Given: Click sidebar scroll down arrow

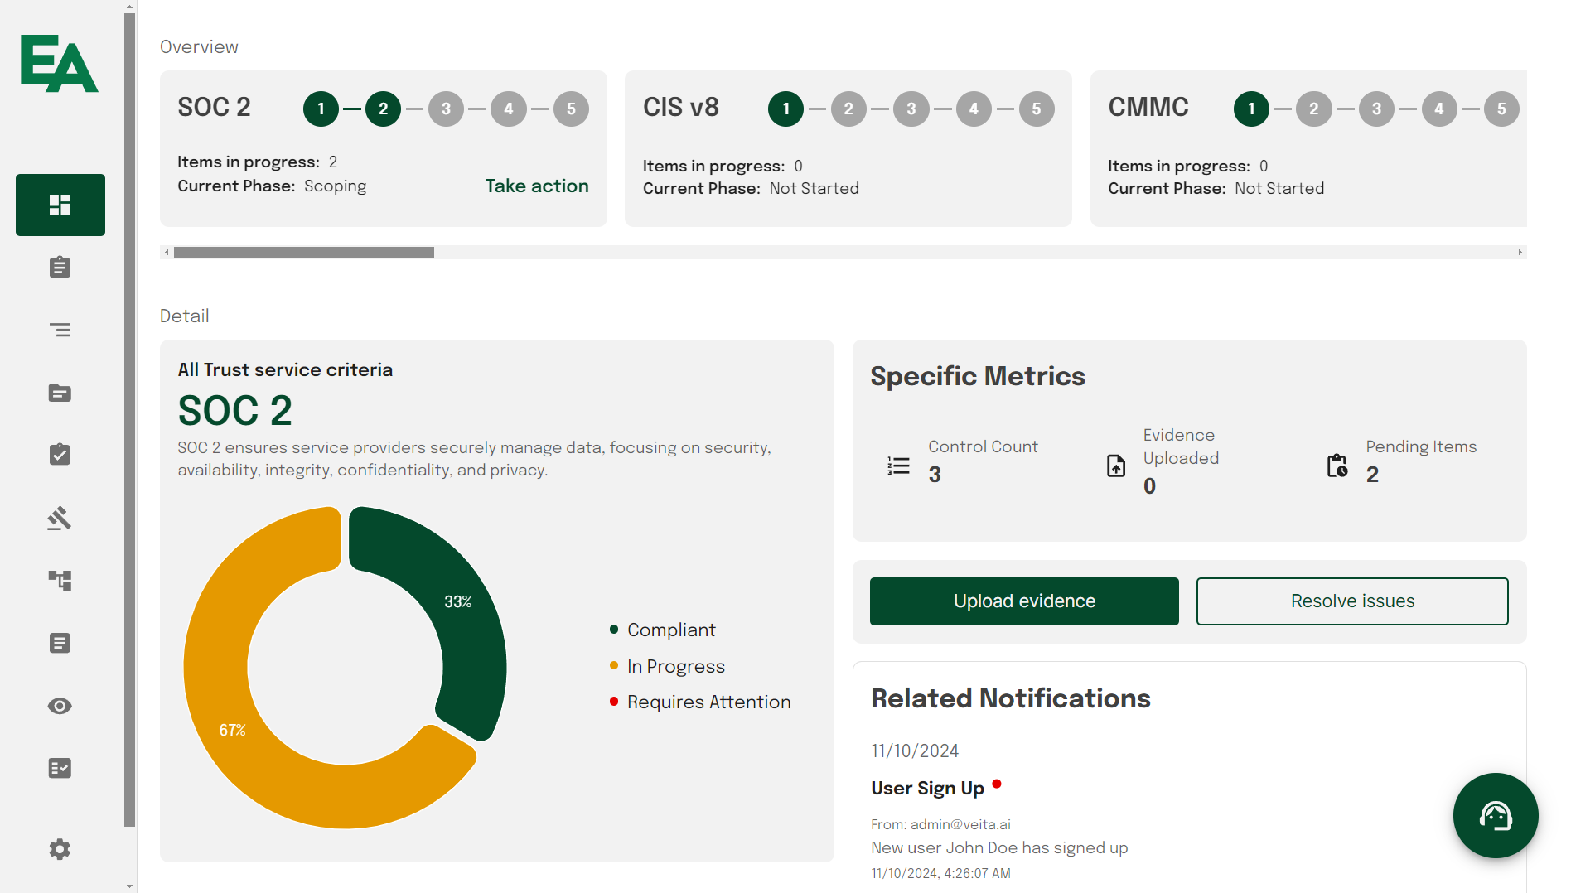Looking at the screenshot, I should [129, 886].
